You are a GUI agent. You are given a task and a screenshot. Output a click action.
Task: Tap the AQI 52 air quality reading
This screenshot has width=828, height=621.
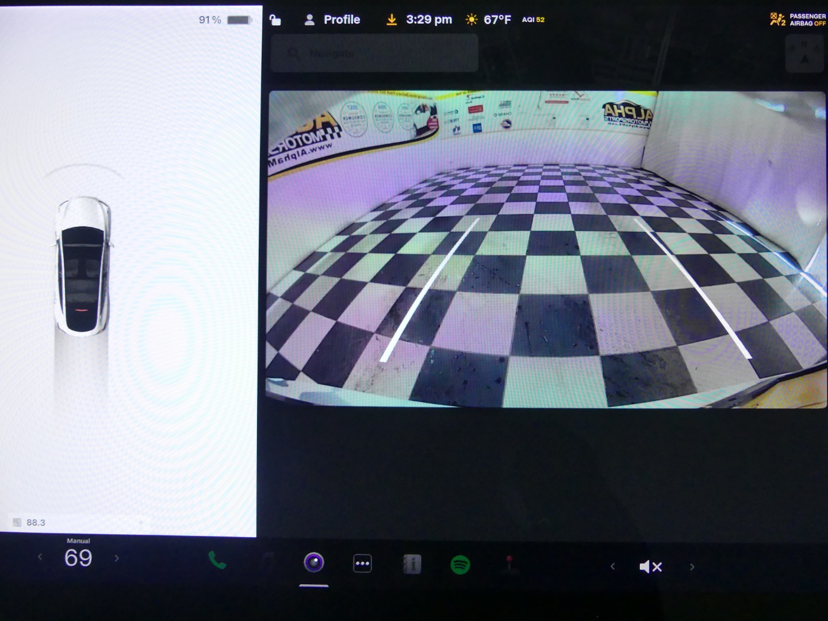pos(533,20)
